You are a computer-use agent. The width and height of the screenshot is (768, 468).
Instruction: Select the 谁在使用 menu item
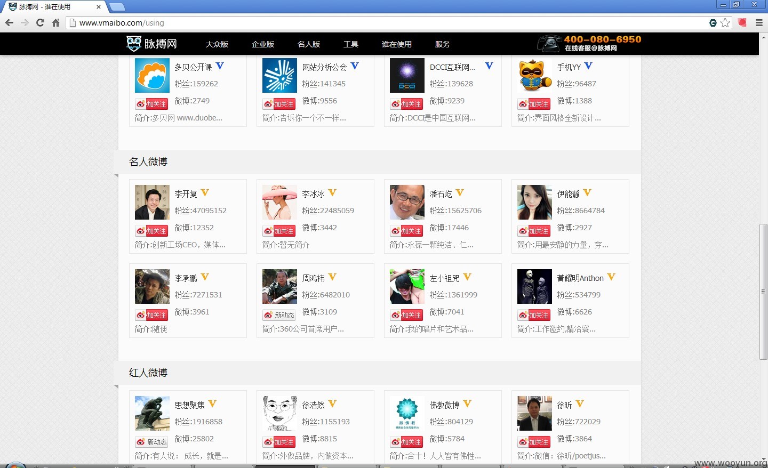pos(397,44)
